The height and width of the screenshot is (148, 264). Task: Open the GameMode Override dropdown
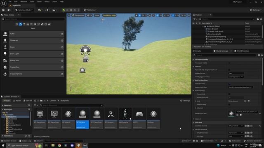pos(236,126)
